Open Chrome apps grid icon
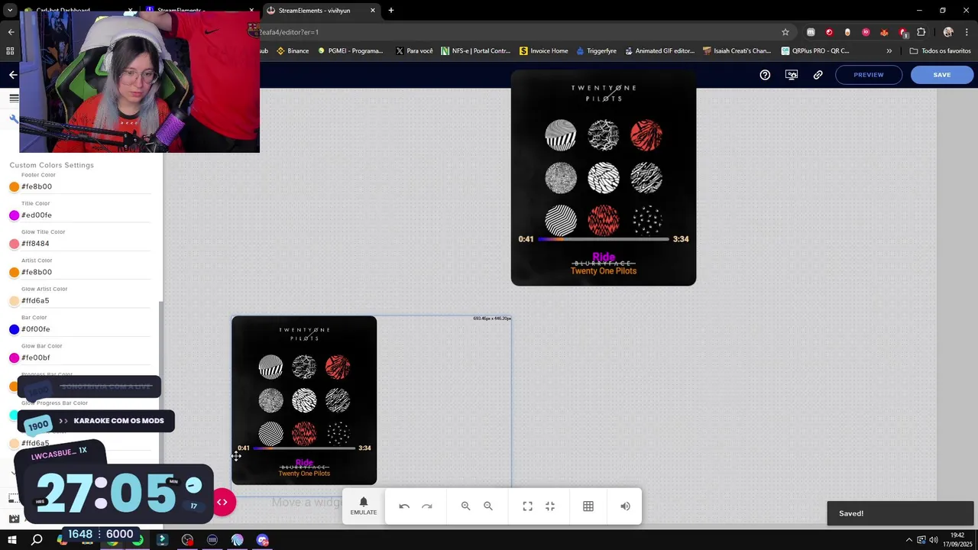The image size is (978, 550). [10, 51]
